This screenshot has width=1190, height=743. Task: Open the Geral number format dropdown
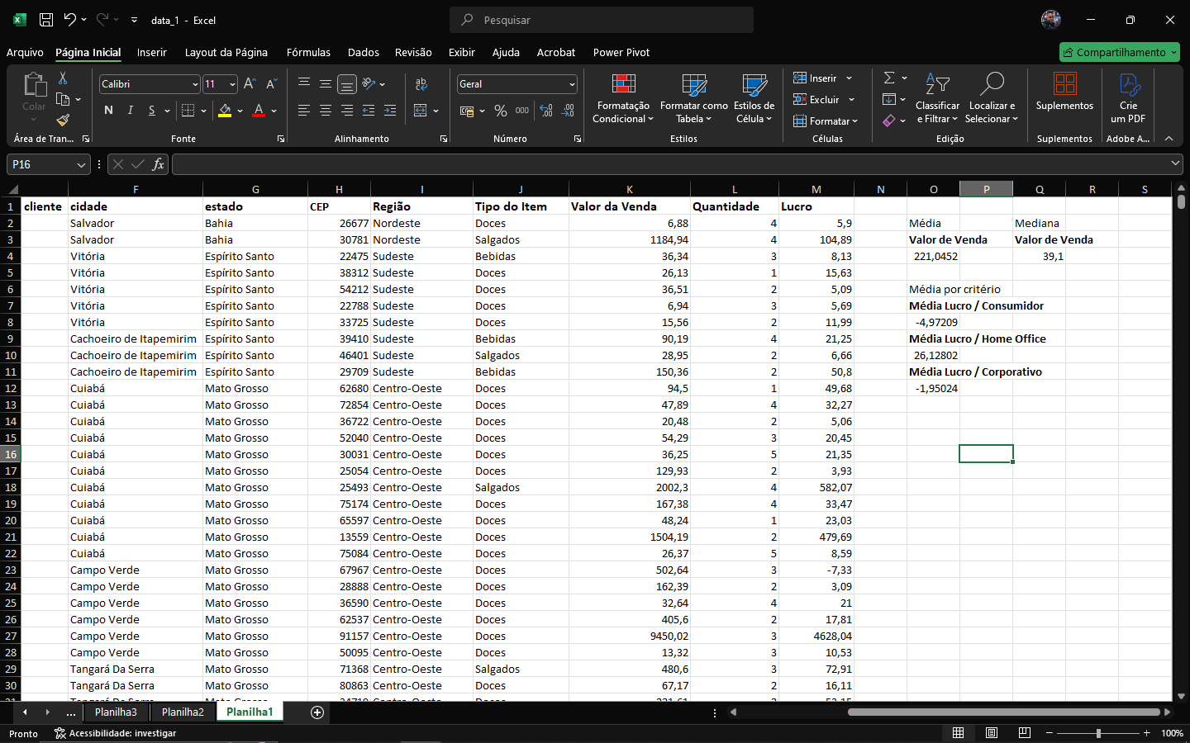click(x=572, y=84)
